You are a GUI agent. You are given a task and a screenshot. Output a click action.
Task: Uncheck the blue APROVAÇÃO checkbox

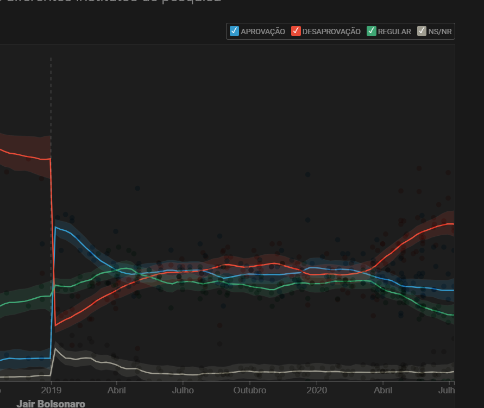click(x=235, y=31)
